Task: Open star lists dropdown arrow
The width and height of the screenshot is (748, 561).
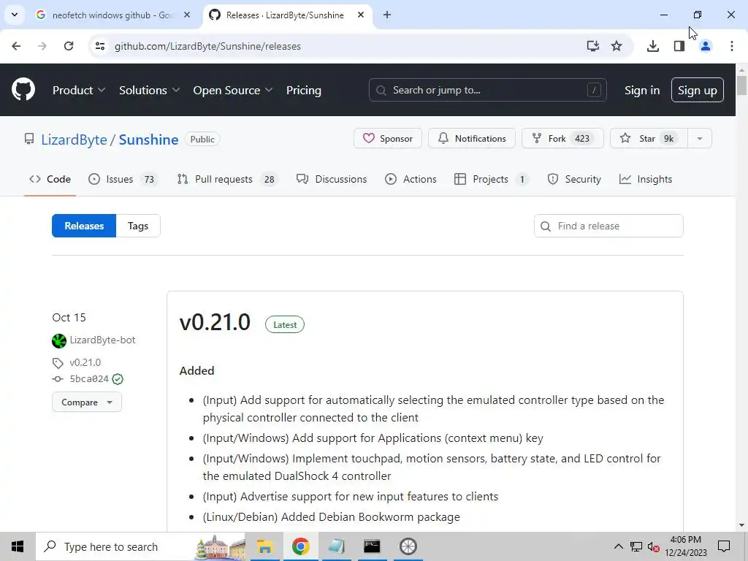Action: 699,138
